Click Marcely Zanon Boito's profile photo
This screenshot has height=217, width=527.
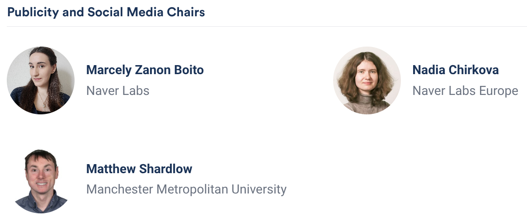click(41, 80)
